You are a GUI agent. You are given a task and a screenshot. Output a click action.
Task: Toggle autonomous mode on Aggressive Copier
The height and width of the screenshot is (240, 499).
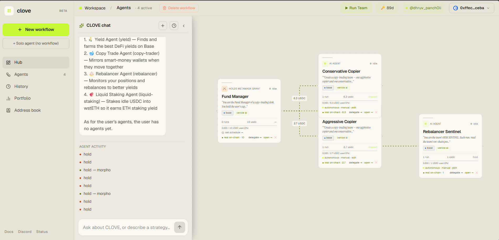coord(332,158)
